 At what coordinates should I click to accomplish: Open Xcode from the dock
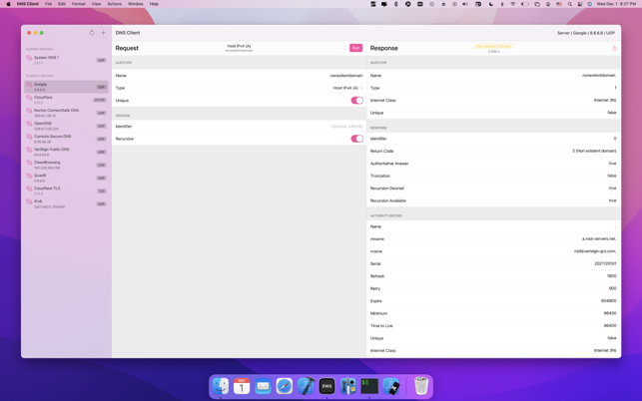coord(306,386)
